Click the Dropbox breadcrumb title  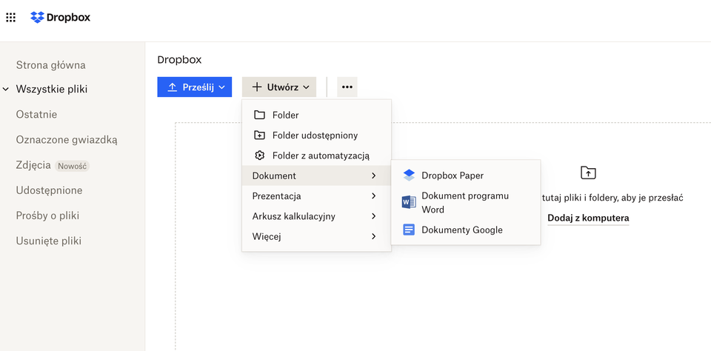(179, 60)
